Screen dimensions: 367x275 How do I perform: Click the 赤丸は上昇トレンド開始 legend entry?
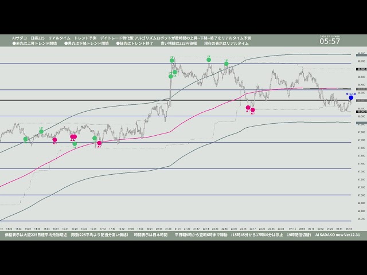[x=34, y=44]
